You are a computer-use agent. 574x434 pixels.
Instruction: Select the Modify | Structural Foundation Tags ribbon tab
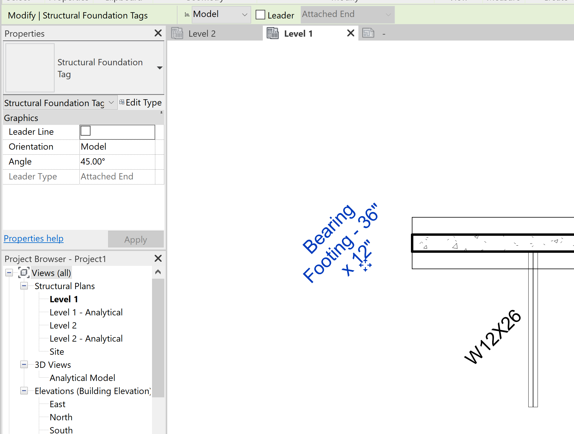click(77, 15)
